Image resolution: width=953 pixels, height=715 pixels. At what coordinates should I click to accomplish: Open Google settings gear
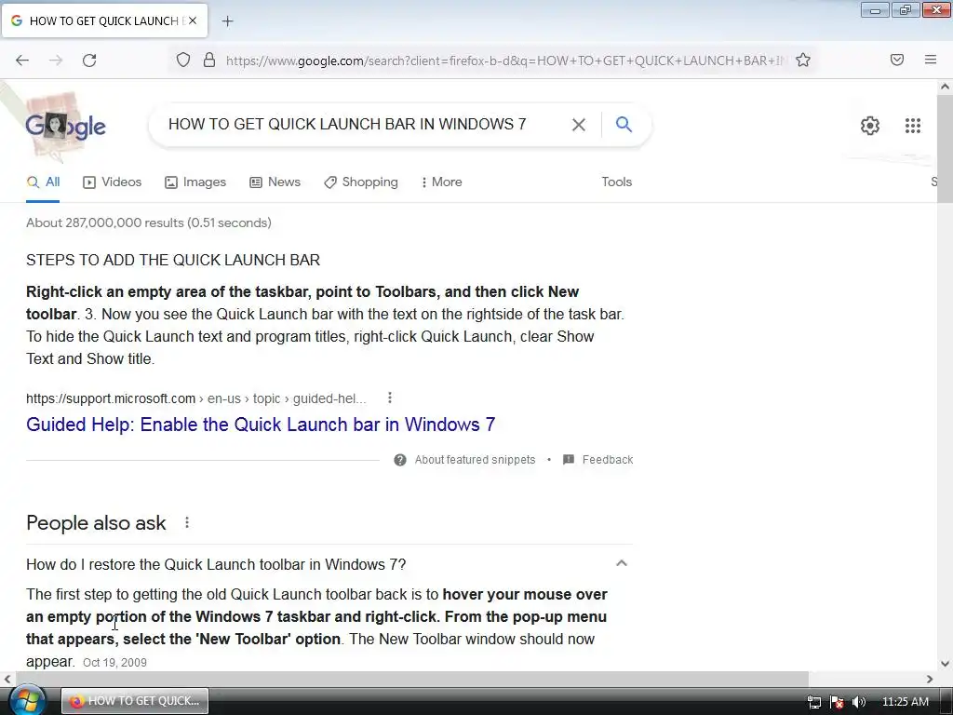tap(870, 126)
